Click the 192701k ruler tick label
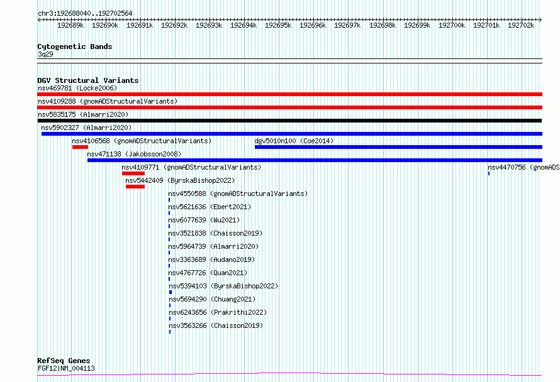The image size is (560, 382). coord(486,25)
